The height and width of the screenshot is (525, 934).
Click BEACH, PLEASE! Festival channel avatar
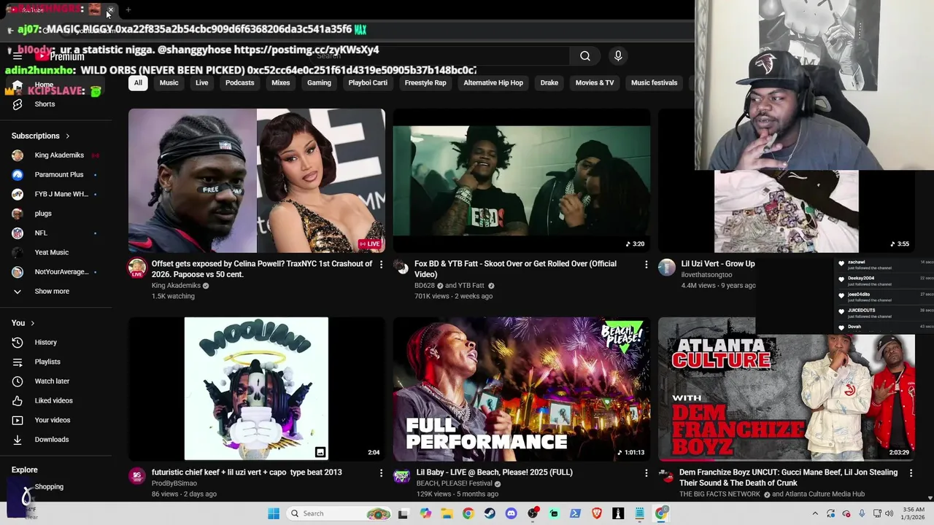[401, 475]
